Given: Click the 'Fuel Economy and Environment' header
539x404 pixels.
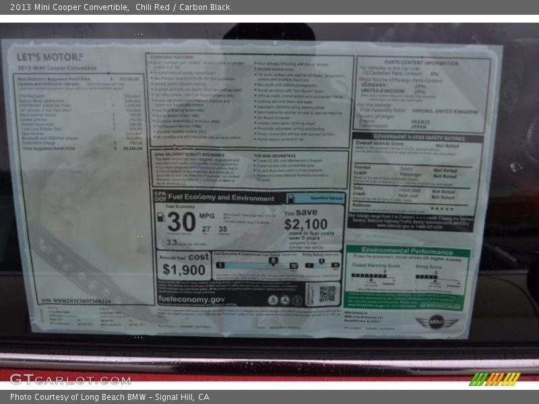Looking at the screenshot, I should pyautogui.click(x=221, y=197).
